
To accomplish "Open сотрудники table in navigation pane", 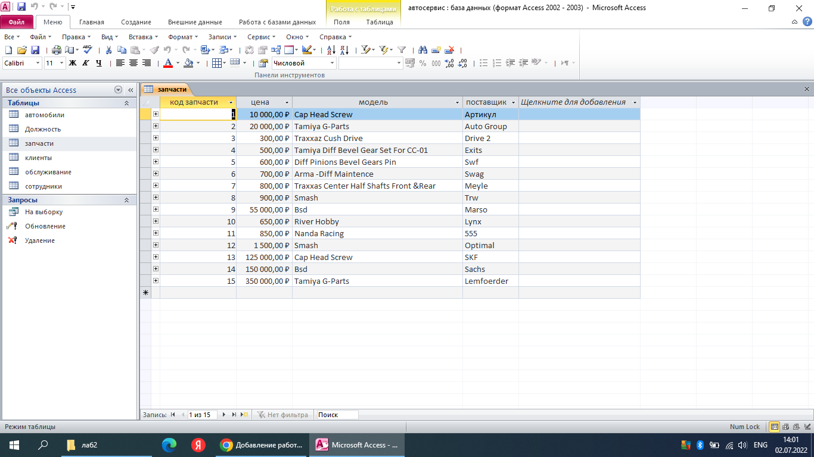I will tap(44, 186).
